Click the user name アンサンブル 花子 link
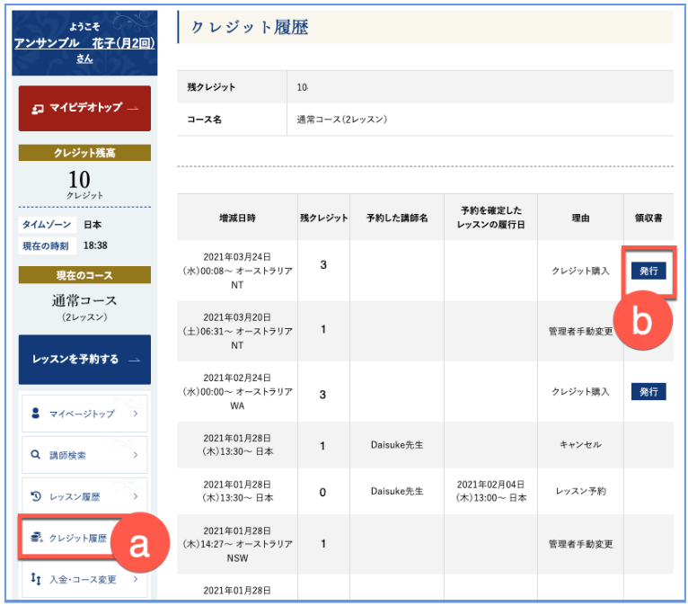This screenshot has height=606, width=688. [84, 43]
